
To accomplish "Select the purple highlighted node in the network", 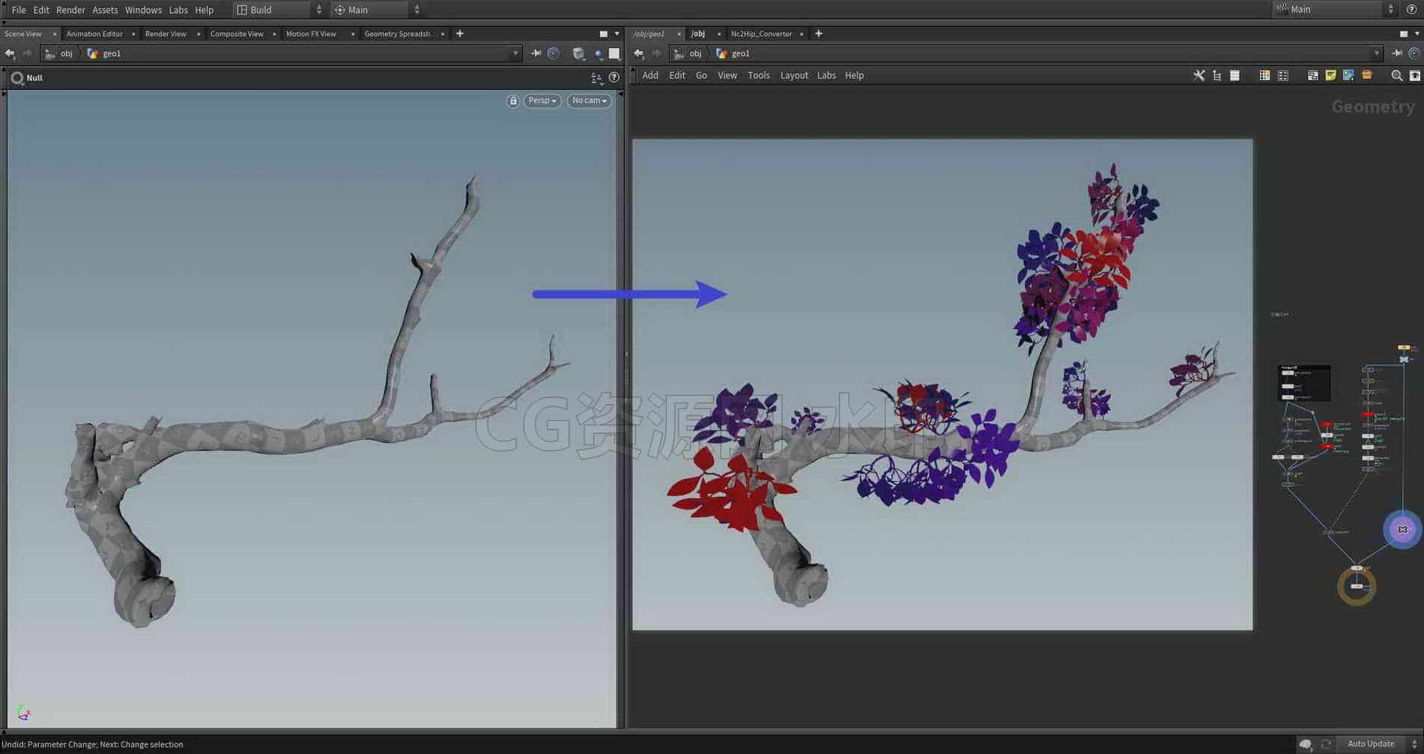I will [x=1402, y=529].
